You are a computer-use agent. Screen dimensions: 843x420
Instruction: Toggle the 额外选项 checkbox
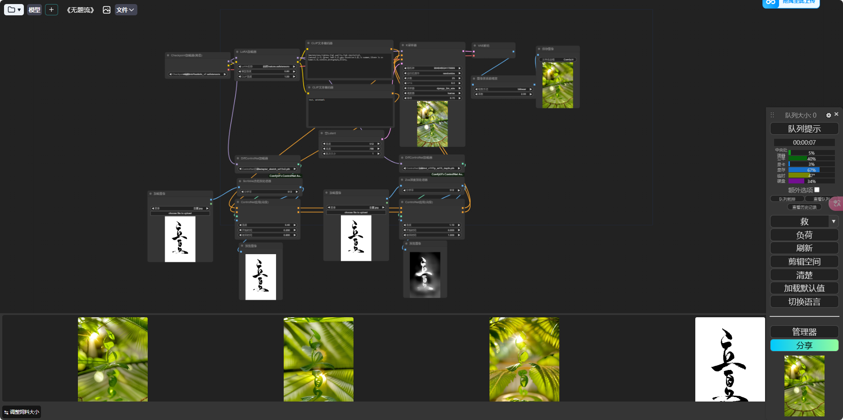click(817, 190)
